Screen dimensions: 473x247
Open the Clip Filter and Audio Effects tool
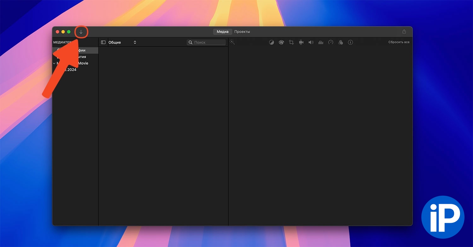[341, 42]
